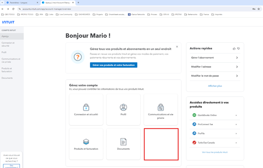Expand Gérer l'abonnement quick action chevron

click(x=237, y=58)
